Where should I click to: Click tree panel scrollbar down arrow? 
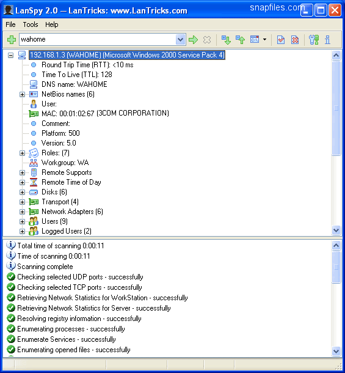tap(336, 230)
